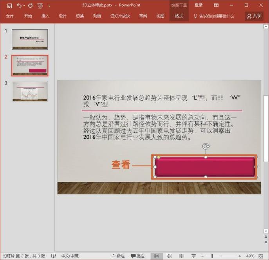
Task: Select slide 2 thumbnail with magenta button
Action: point(30,66)
